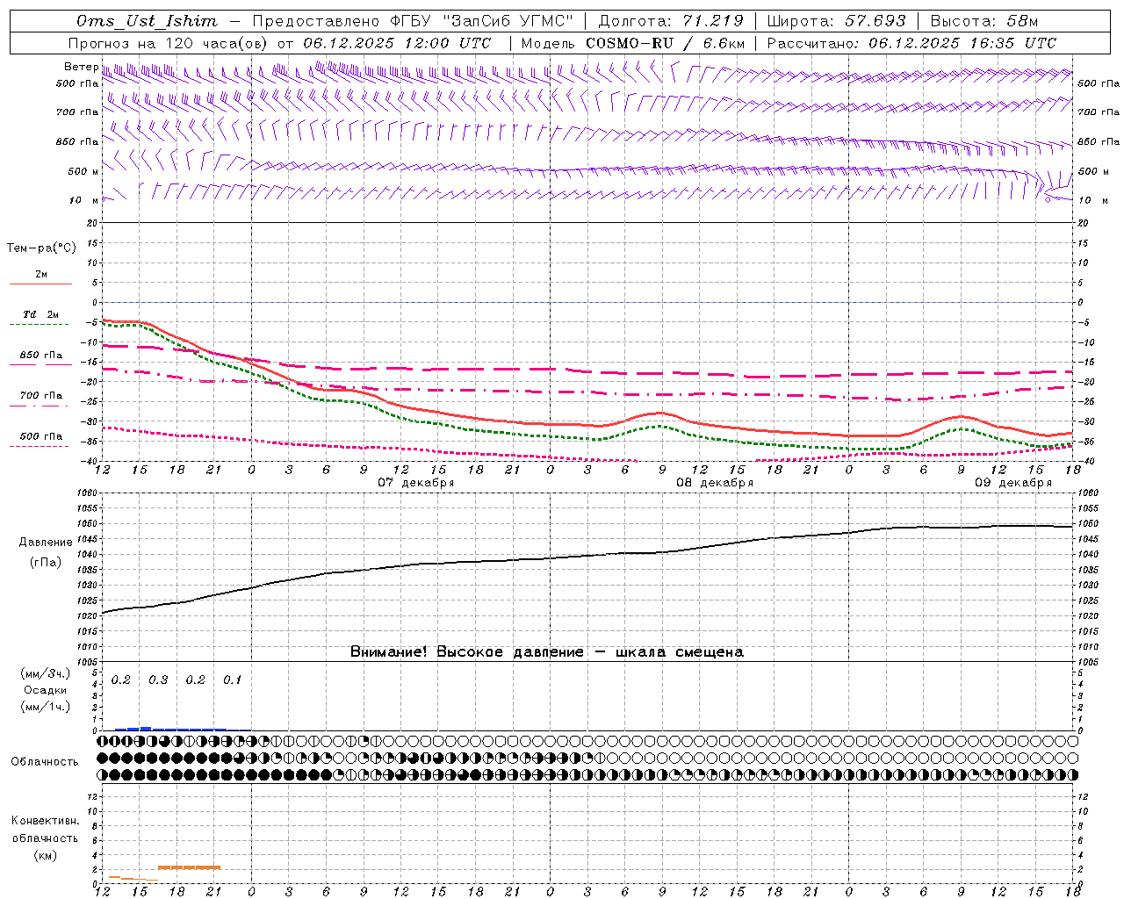Click the 0.1 precipitation amount value
1124x899 pixels.
(232, 680)
